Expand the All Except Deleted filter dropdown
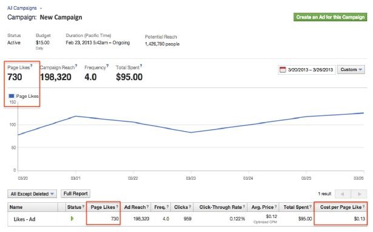This screenshot has width=373, height=232. (32, 194)
